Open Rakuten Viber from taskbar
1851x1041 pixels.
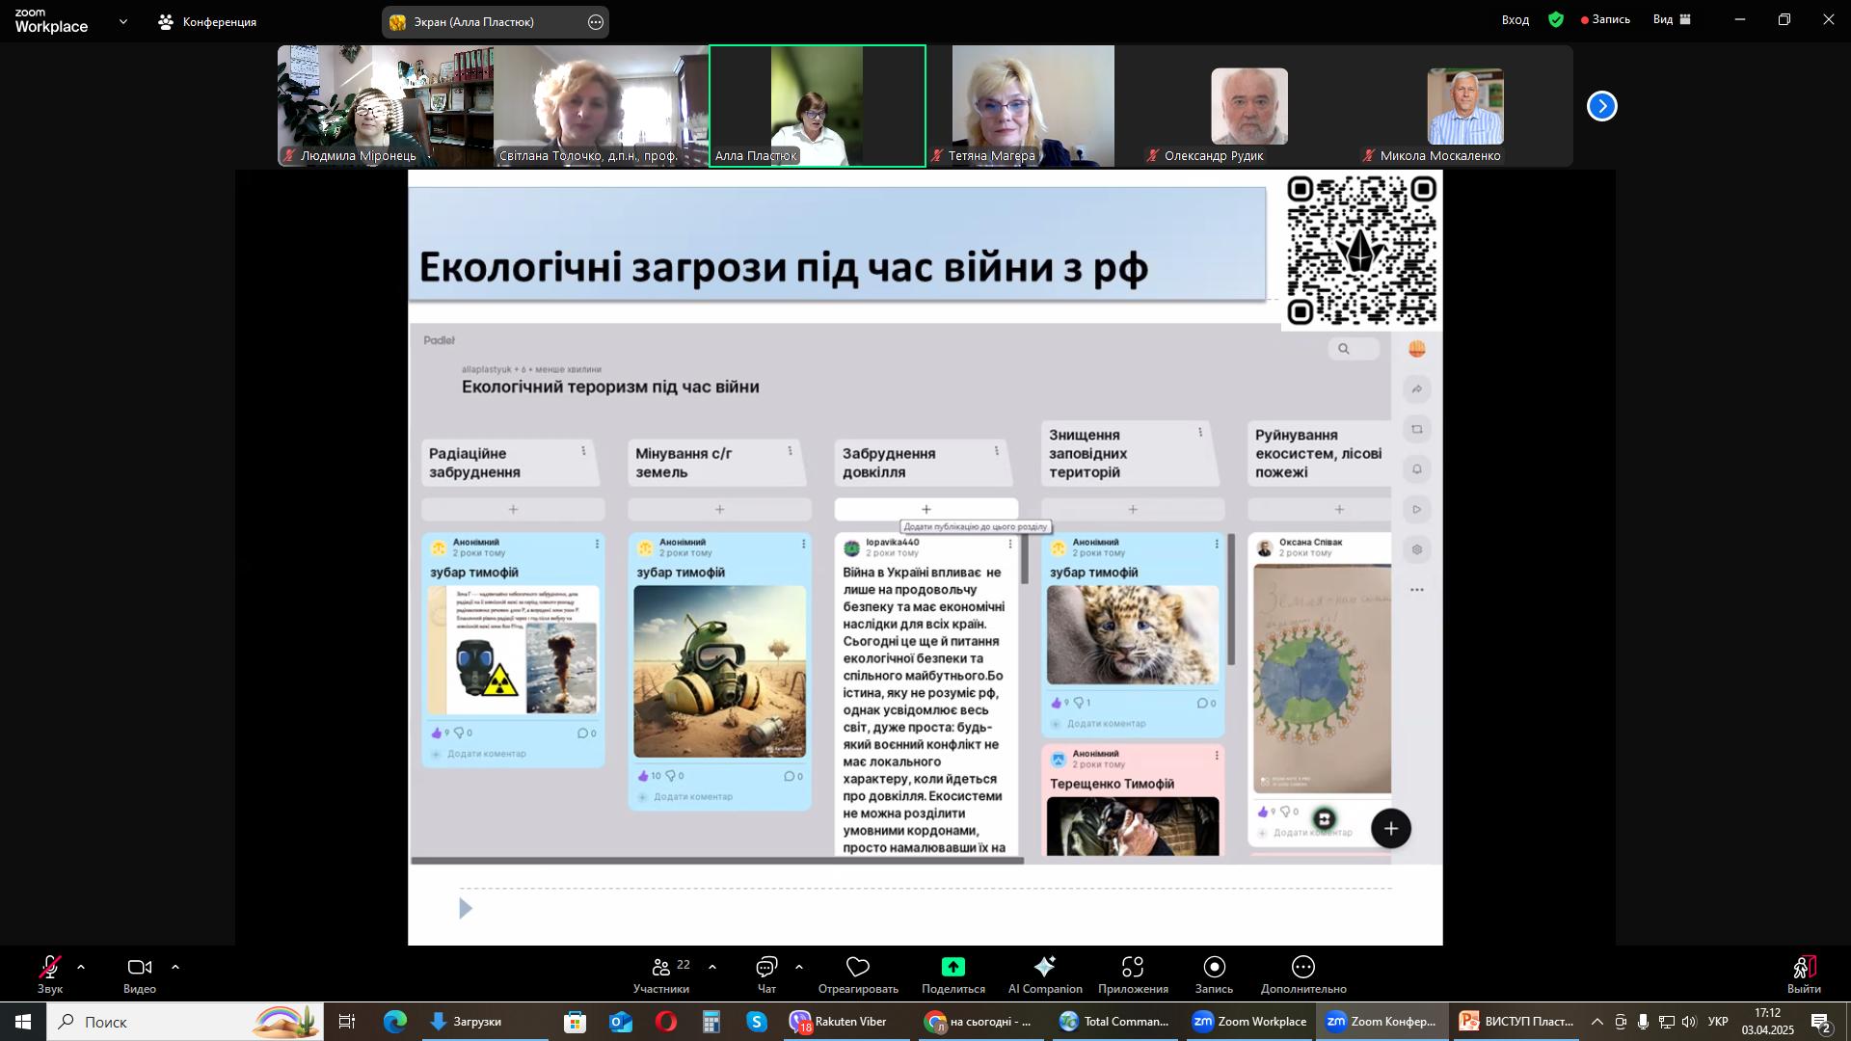click(x=838, y=1022)
